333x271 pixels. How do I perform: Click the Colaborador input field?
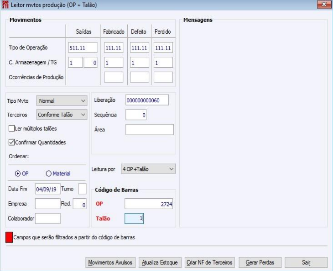point(48,219)
